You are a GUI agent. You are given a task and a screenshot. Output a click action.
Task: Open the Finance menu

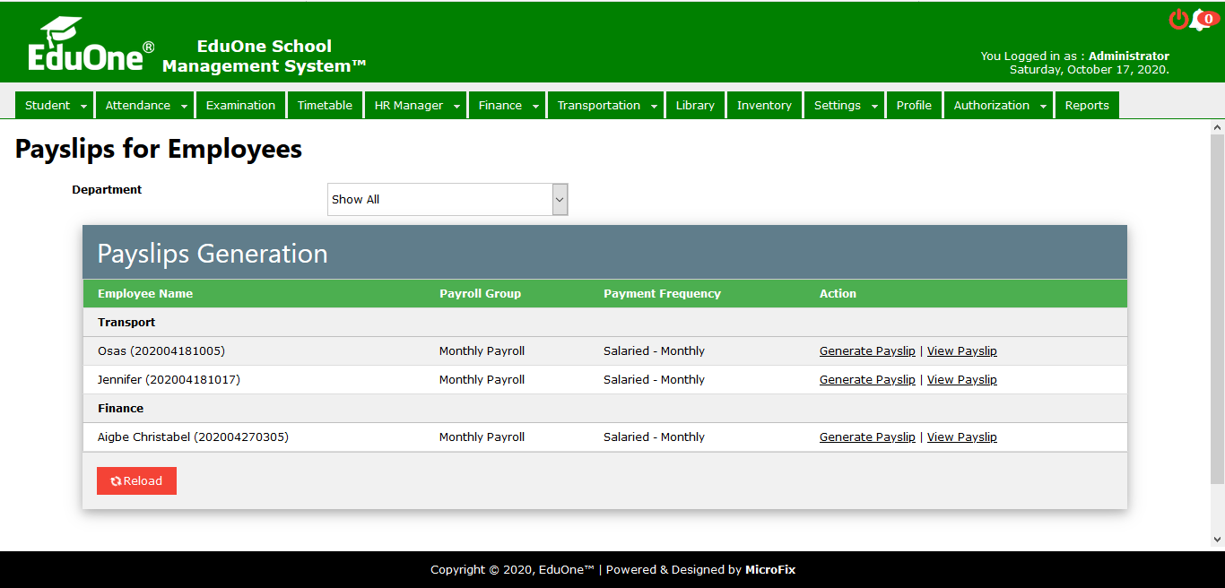tap(500, 106)
